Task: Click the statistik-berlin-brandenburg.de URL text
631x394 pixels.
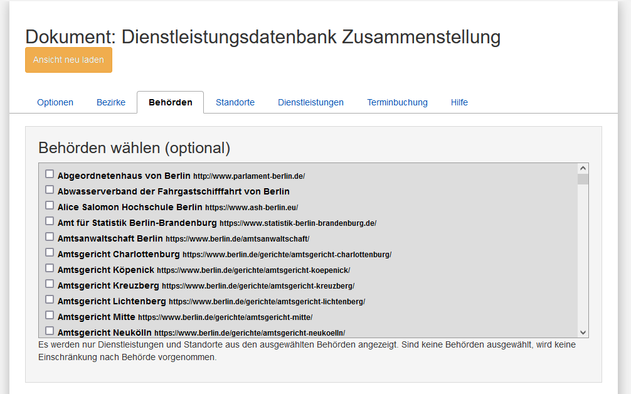Action: pos(298,223)
